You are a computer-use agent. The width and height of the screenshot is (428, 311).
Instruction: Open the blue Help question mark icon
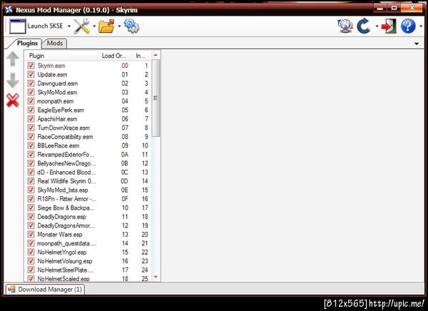[x=408, y=26]
